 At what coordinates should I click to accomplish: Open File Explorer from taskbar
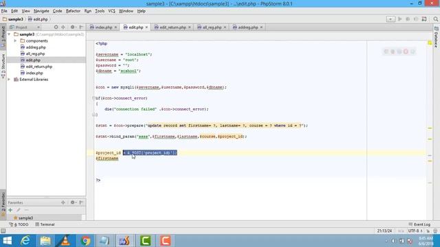(45, 241)
